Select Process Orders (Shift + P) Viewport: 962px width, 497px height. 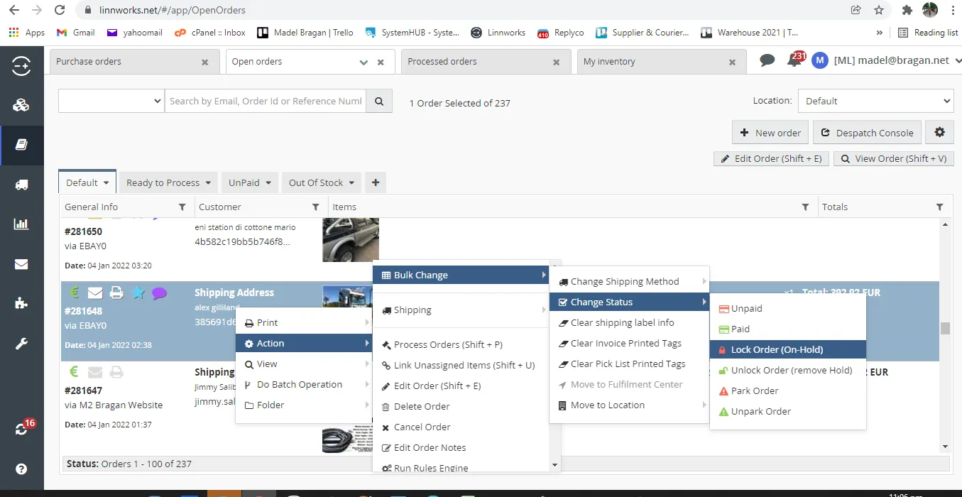coord(461,344)
